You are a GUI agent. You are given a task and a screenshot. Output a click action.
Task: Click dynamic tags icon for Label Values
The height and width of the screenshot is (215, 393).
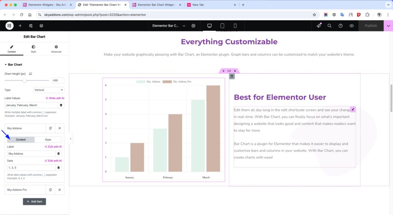(x=61, y=105)
